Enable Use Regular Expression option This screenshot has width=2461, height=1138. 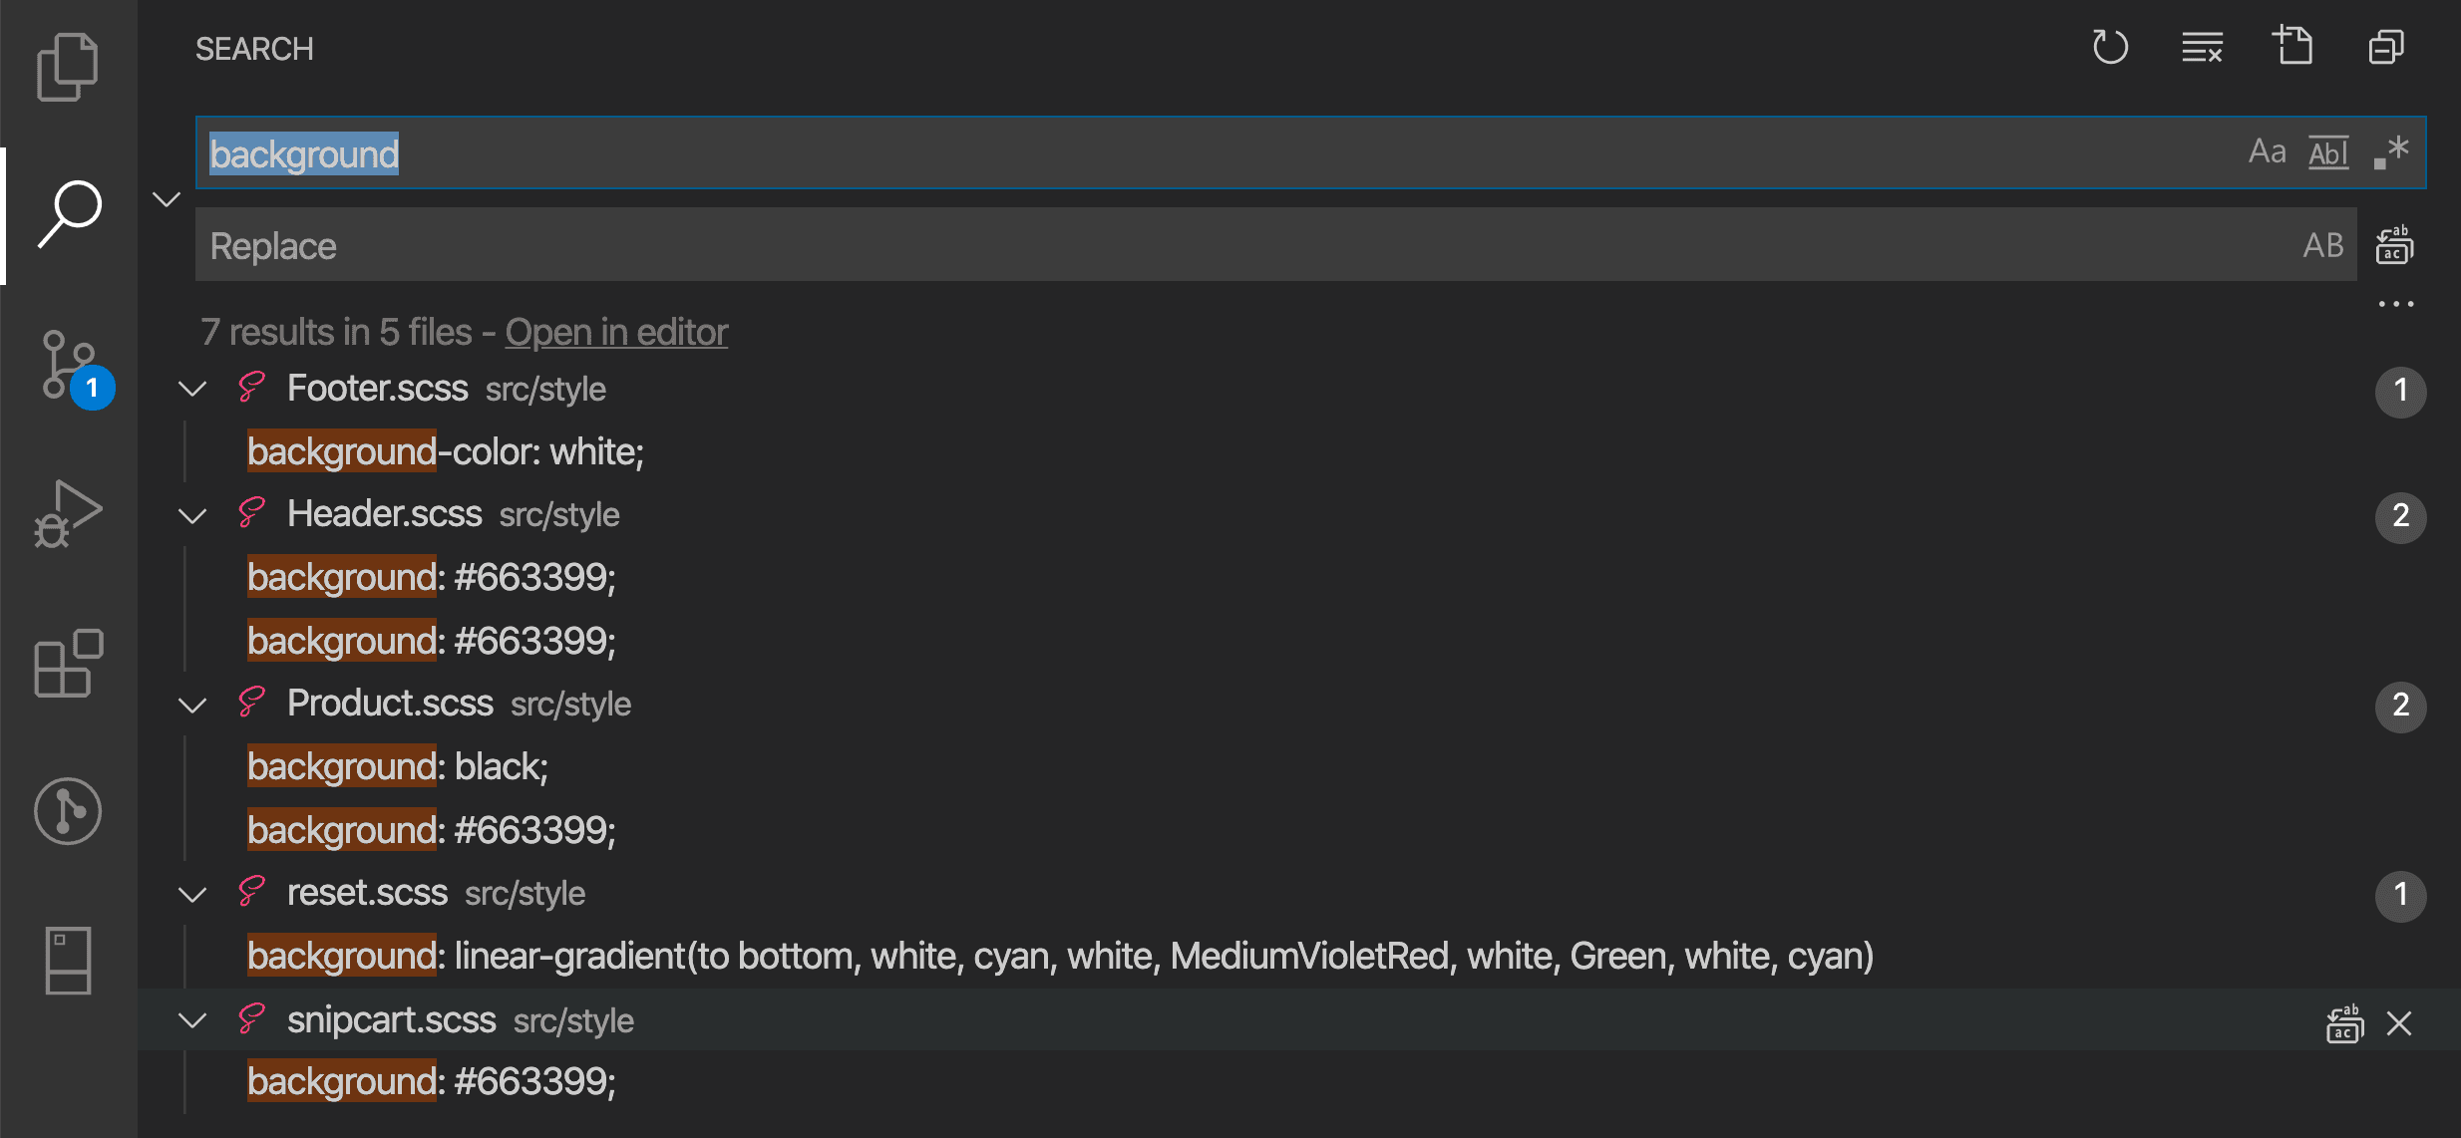tap(2390, 152)
